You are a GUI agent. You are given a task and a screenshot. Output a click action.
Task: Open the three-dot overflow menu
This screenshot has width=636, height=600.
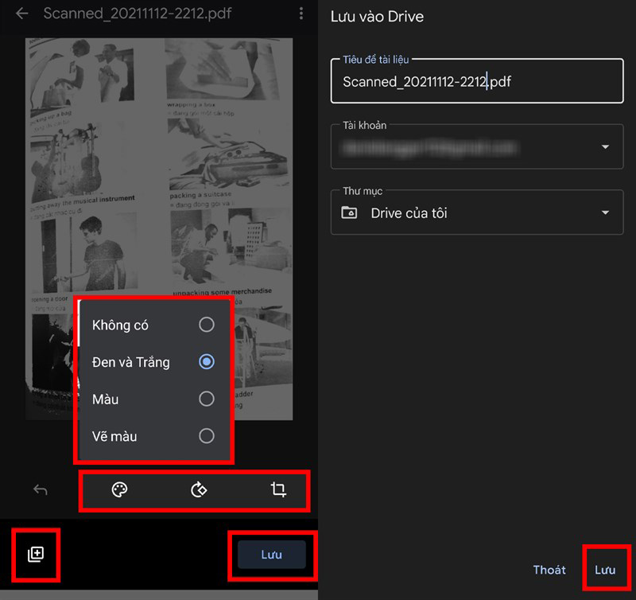(301, 14)
